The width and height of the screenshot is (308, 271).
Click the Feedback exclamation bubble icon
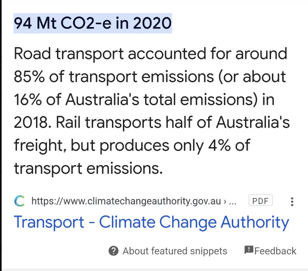[249, 250]
